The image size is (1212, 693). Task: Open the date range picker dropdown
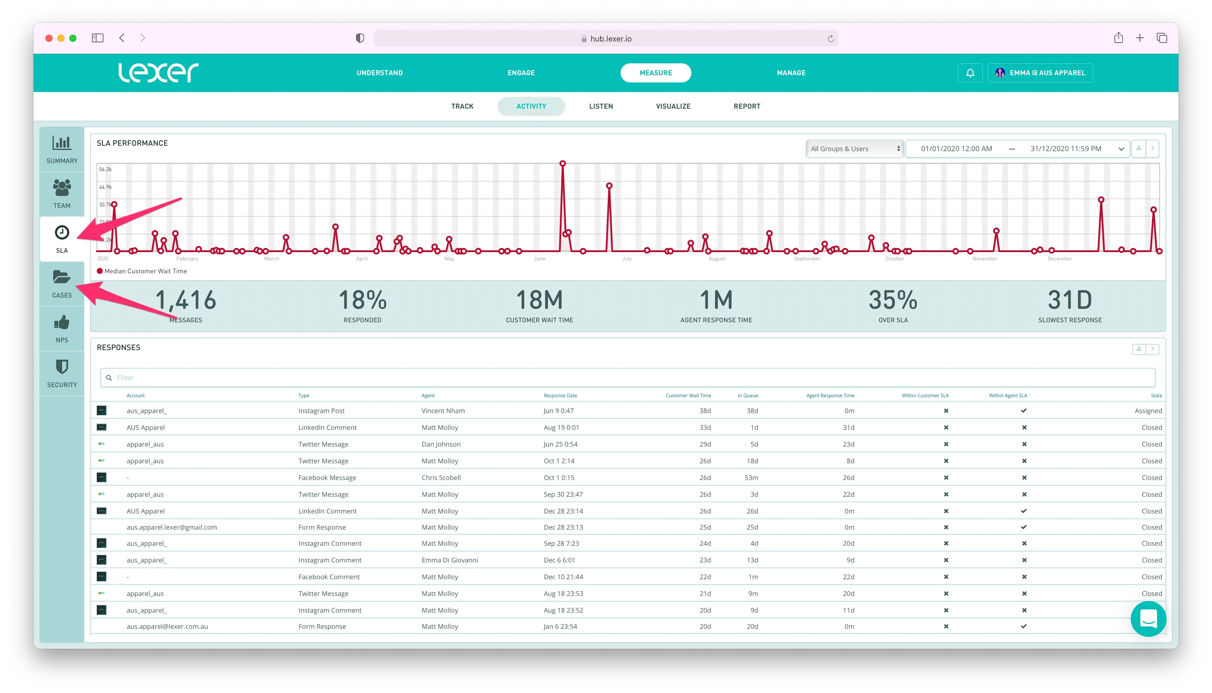point(1121,148)
